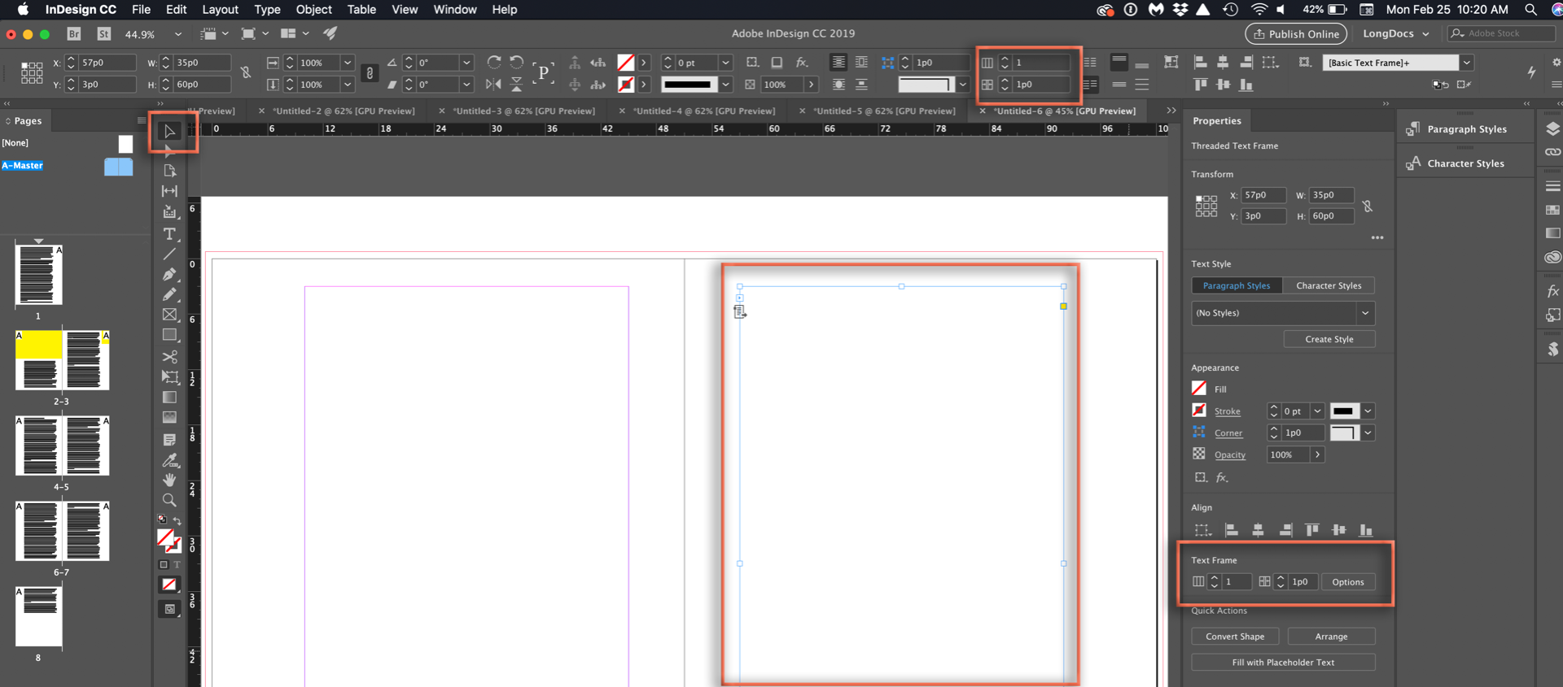Switch to Paragraph Styles in Text Style

pyautogui.click(x=1237, y=285)
